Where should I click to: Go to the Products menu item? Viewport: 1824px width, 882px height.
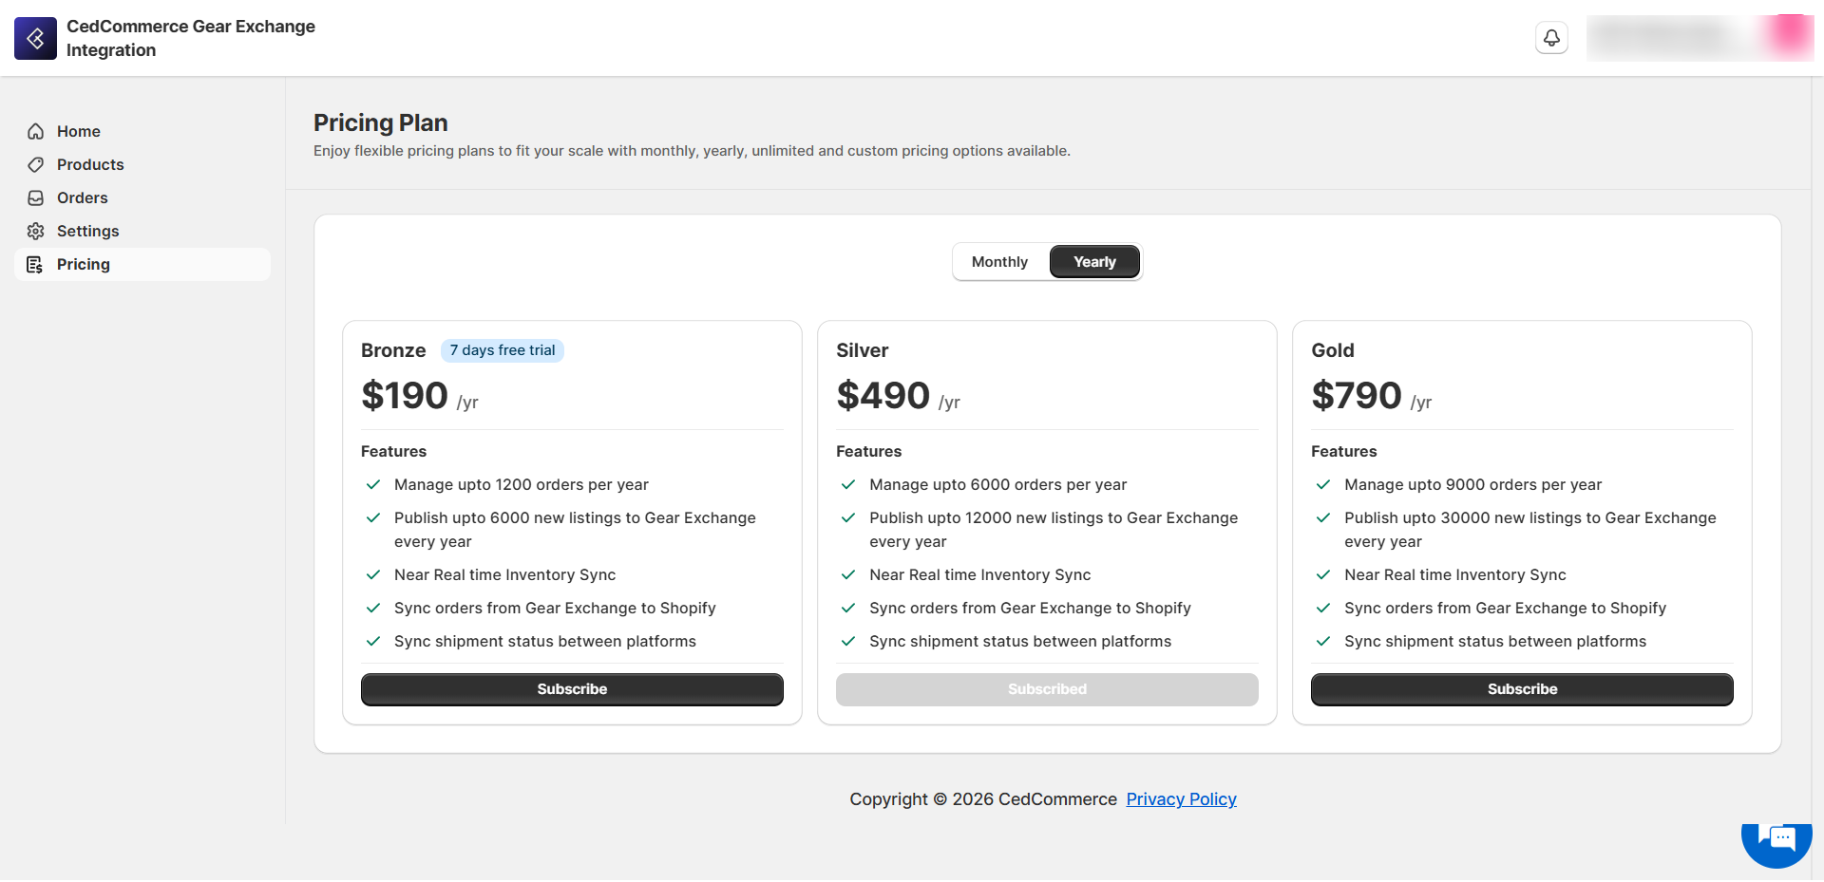tap(90, 164)
